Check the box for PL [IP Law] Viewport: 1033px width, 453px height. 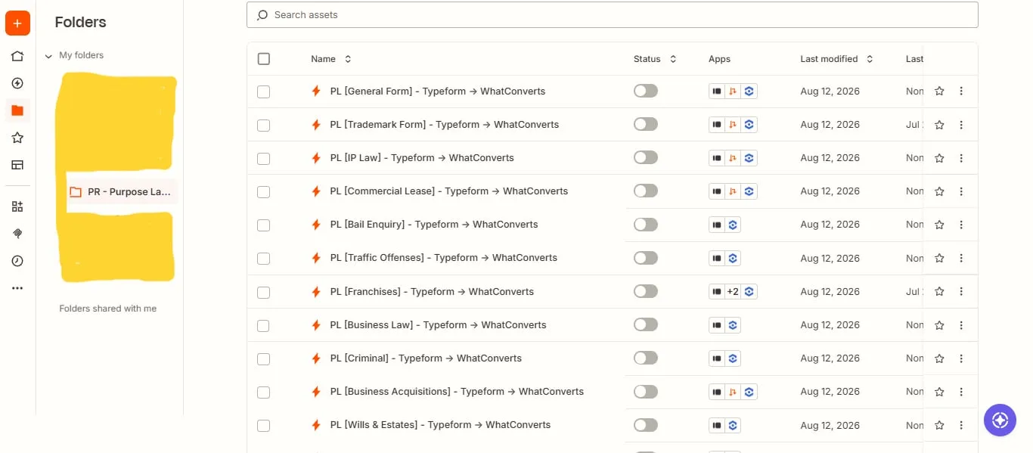coord(263,159)
